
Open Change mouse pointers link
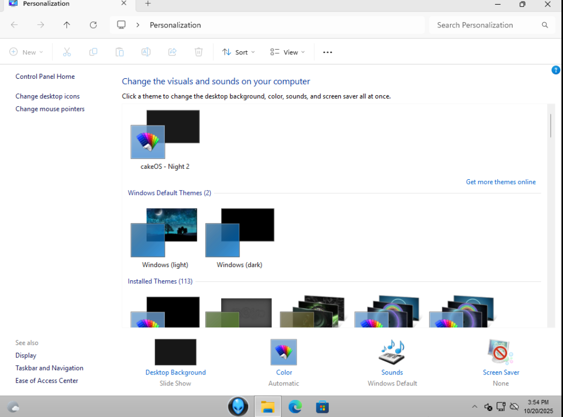(50, 109)
